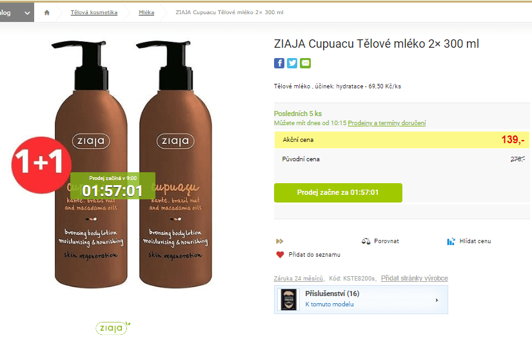Click the Ziaja brand logo thumbnail
Screen dimensions: 532x338
pos(113,328)
